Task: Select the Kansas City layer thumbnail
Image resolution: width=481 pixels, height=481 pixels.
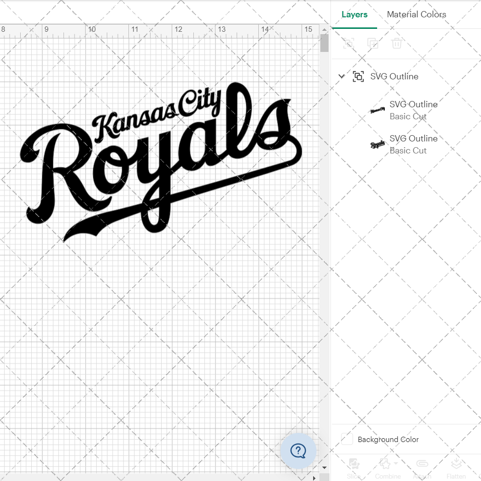Action: coord(377,110)
